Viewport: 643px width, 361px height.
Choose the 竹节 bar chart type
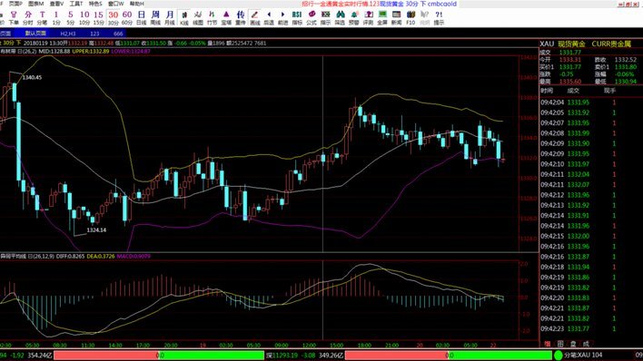212,18
